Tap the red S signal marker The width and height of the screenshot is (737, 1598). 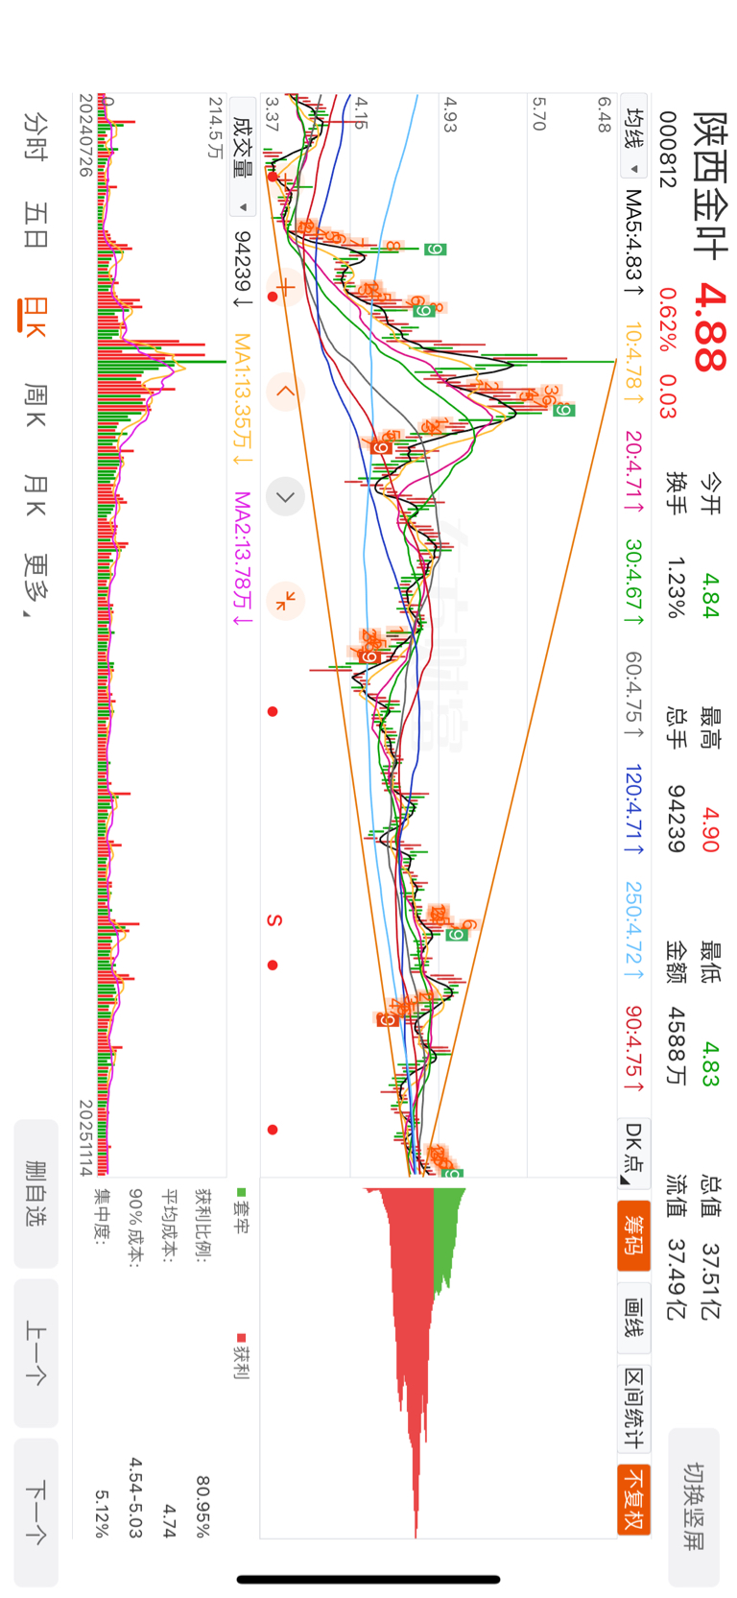click(x=274, y=919)
